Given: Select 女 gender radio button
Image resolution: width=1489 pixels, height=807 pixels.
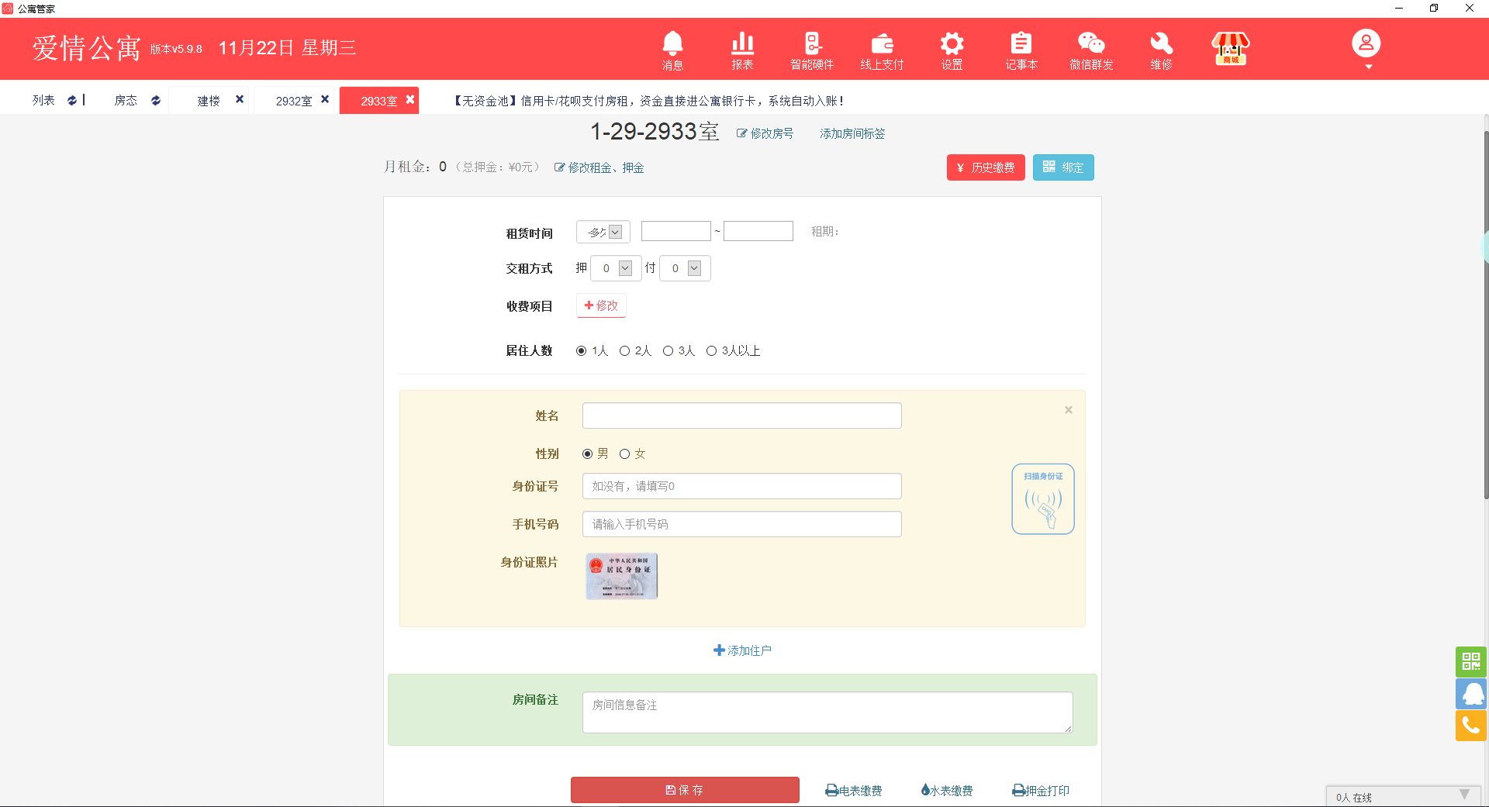Looking at the screenshot, I should tap(624, 454).
